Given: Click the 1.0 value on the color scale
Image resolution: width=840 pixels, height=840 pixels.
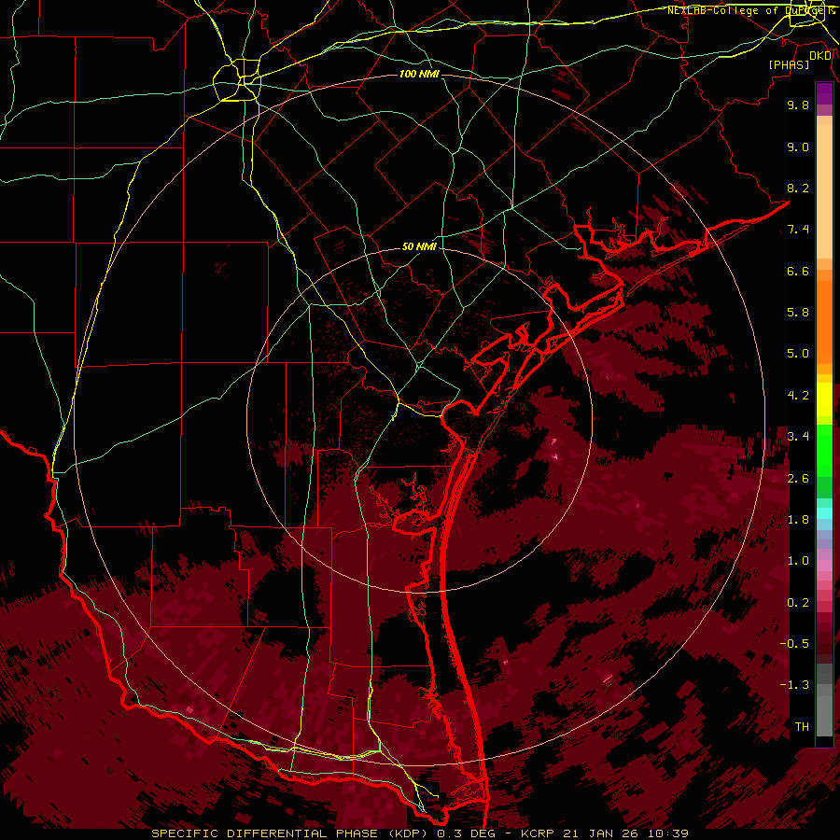Looking at the screenshot, I should tap(798, 561).
